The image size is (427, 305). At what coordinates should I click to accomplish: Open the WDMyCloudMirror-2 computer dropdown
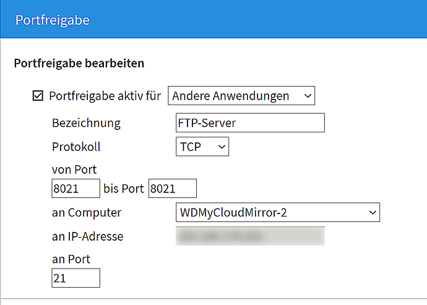(277, 213)
